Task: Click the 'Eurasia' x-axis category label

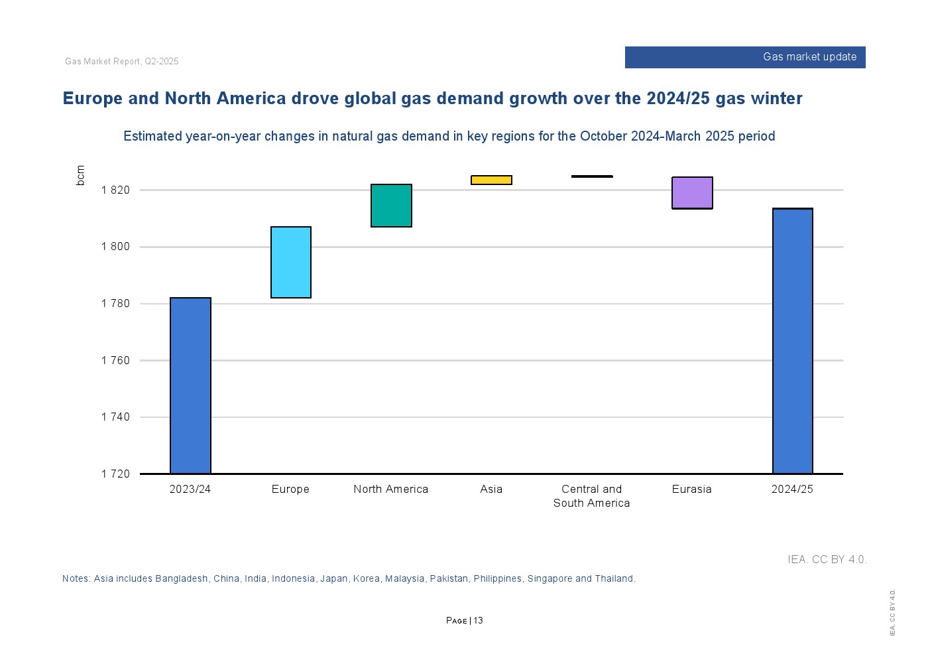Action: [691, 490]
